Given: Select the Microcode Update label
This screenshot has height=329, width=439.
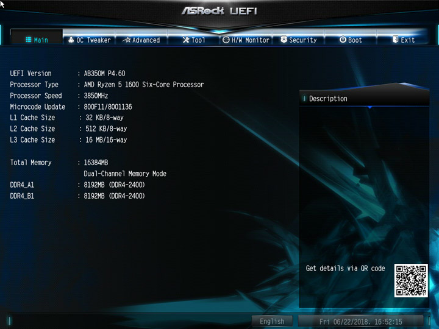Looking at the screenshot, I should coord(38,107).
